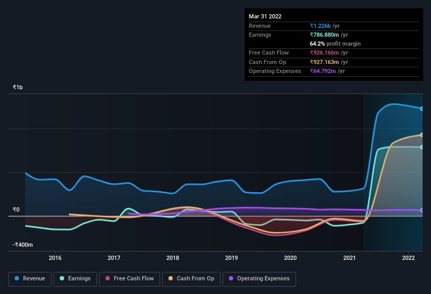Toggle the Operating Expenses legend button

pyautogui.click(x=259, y=279)
